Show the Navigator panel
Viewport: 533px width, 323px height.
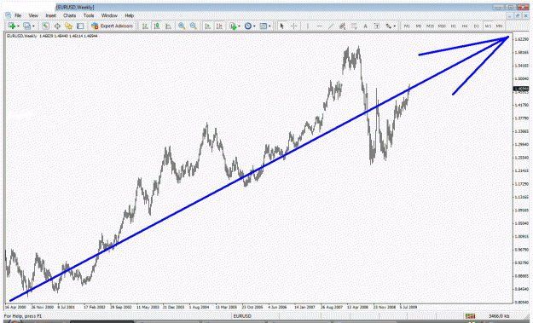click(x=69, y=26)
